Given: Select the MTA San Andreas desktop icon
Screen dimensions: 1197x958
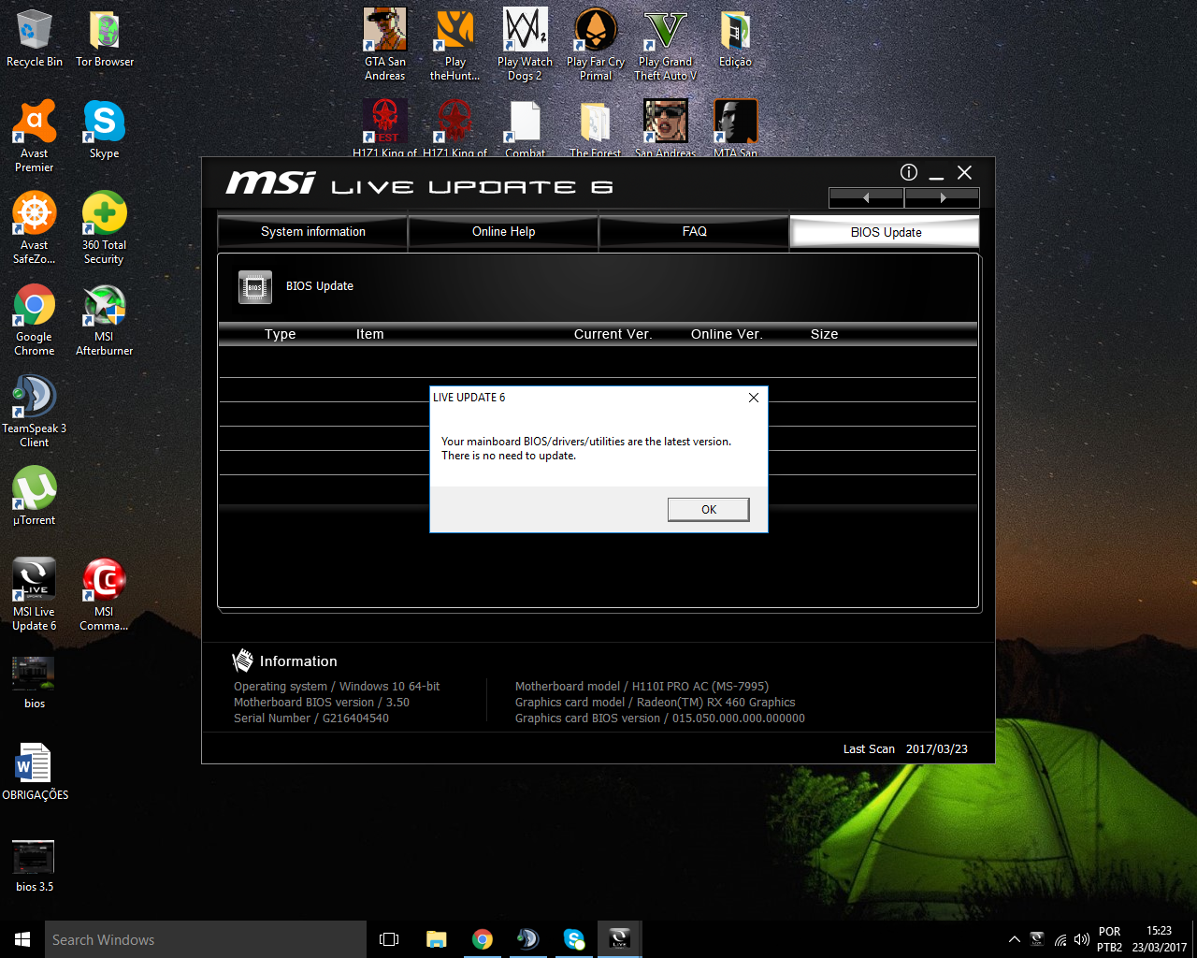Looking at the screenshot, I should pyautogui.click(x=736, y=128).
